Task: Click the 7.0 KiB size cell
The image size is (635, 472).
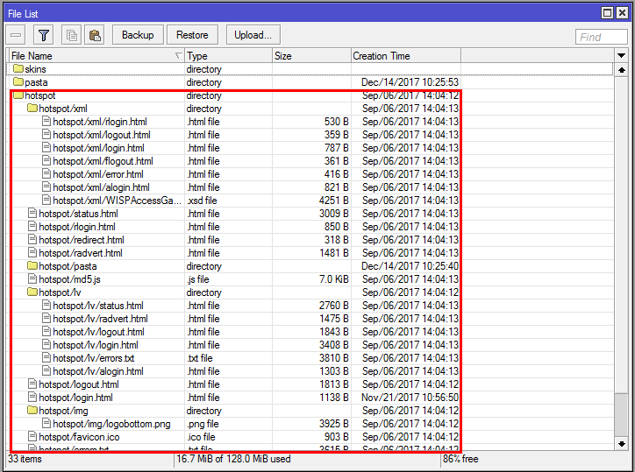Action: 333,279
